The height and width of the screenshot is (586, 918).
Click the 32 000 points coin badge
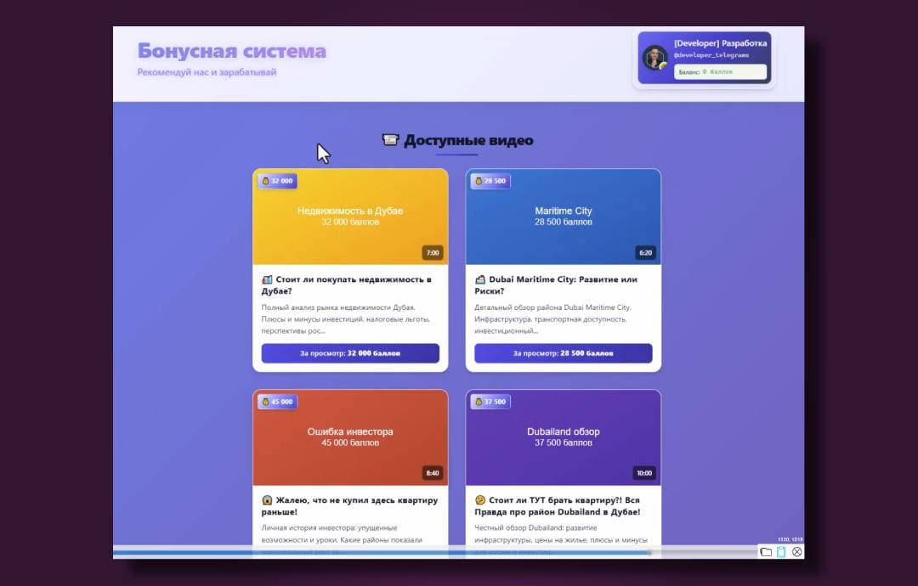click(x=277, y=181)
